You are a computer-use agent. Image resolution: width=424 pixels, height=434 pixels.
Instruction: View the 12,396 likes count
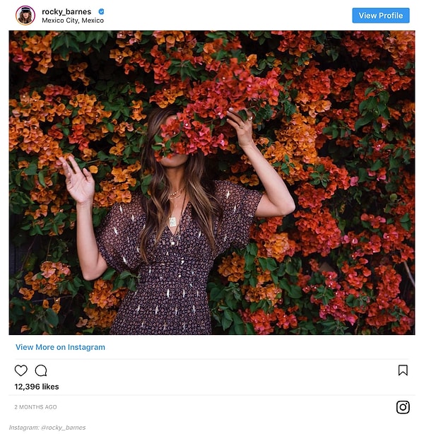(x=37, y=387)
